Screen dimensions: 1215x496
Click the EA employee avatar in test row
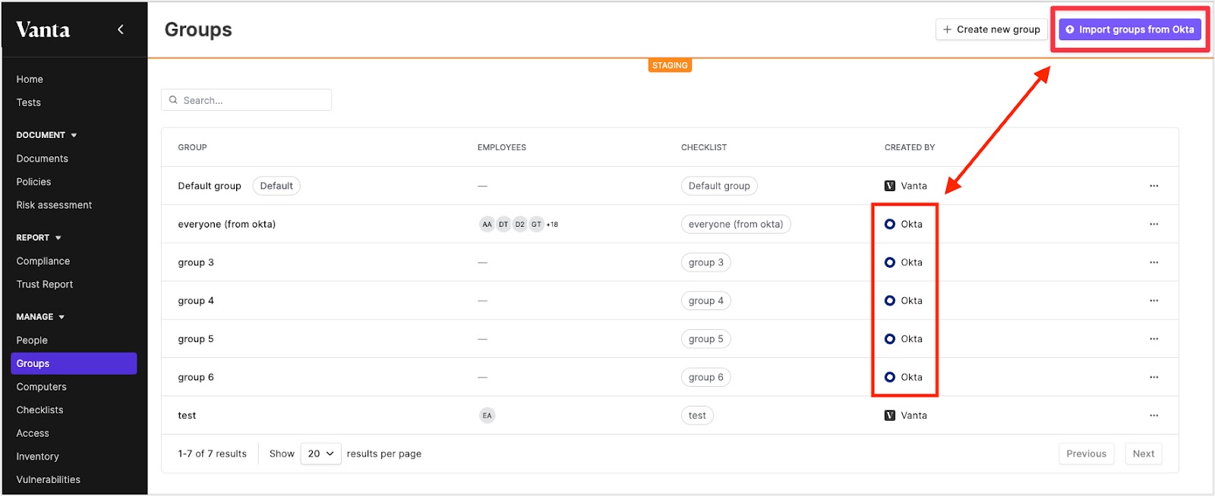tap(488, 416)
